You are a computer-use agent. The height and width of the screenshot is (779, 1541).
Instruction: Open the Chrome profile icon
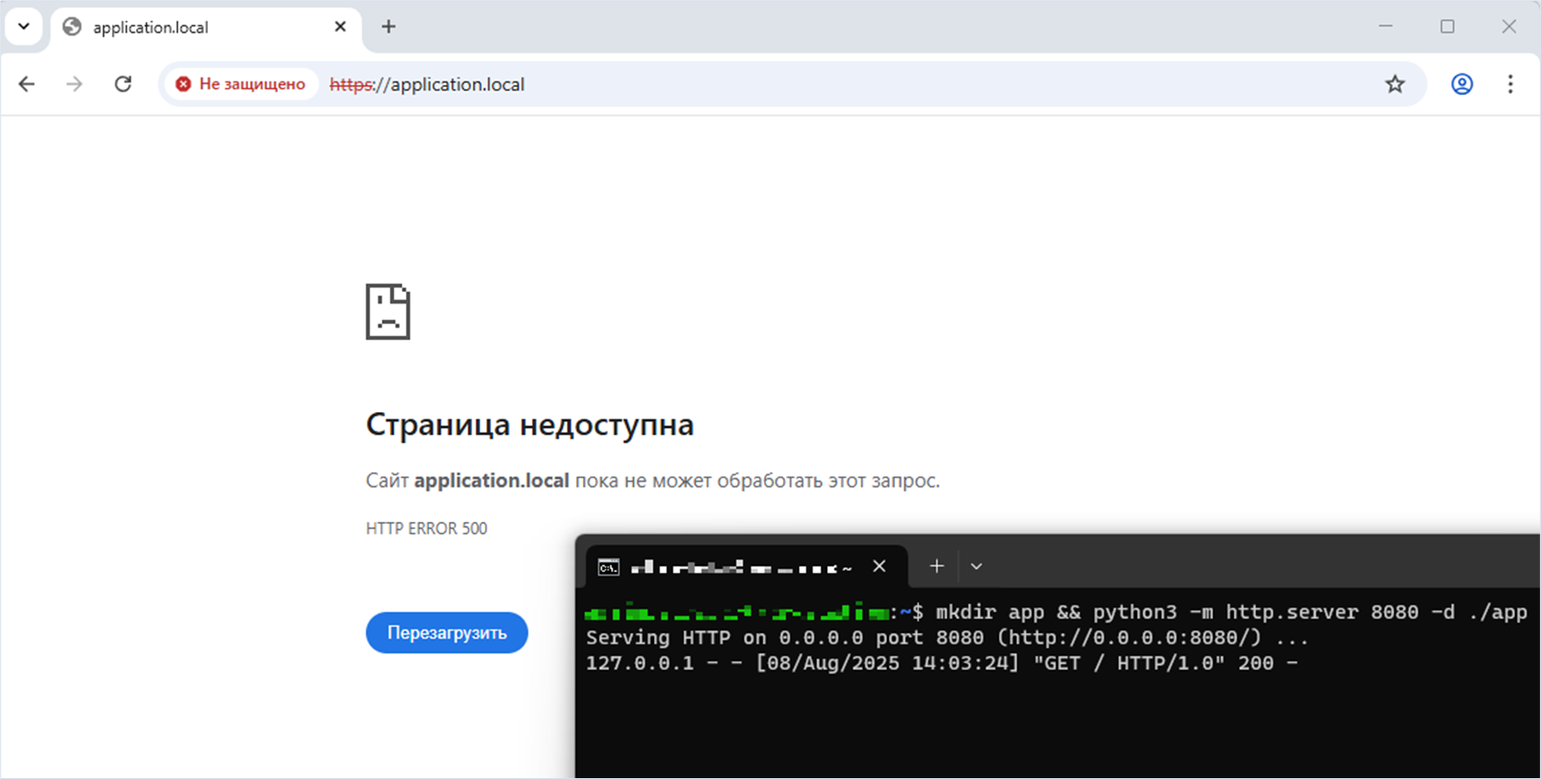point(1462,84)
